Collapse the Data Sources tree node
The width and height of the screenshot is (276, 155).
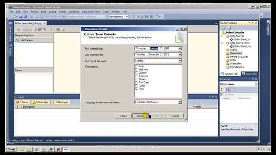tap(222, 36)
